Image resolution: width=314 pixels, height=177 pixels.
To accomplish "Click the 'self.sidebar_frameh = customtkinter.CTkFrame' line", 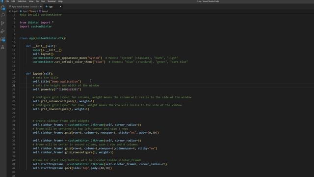I will pyautogui.click(x=87, y=141).
